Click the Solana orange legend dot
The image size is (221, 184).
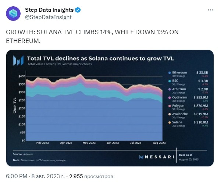pyautogui.click(x=170, y=123)
